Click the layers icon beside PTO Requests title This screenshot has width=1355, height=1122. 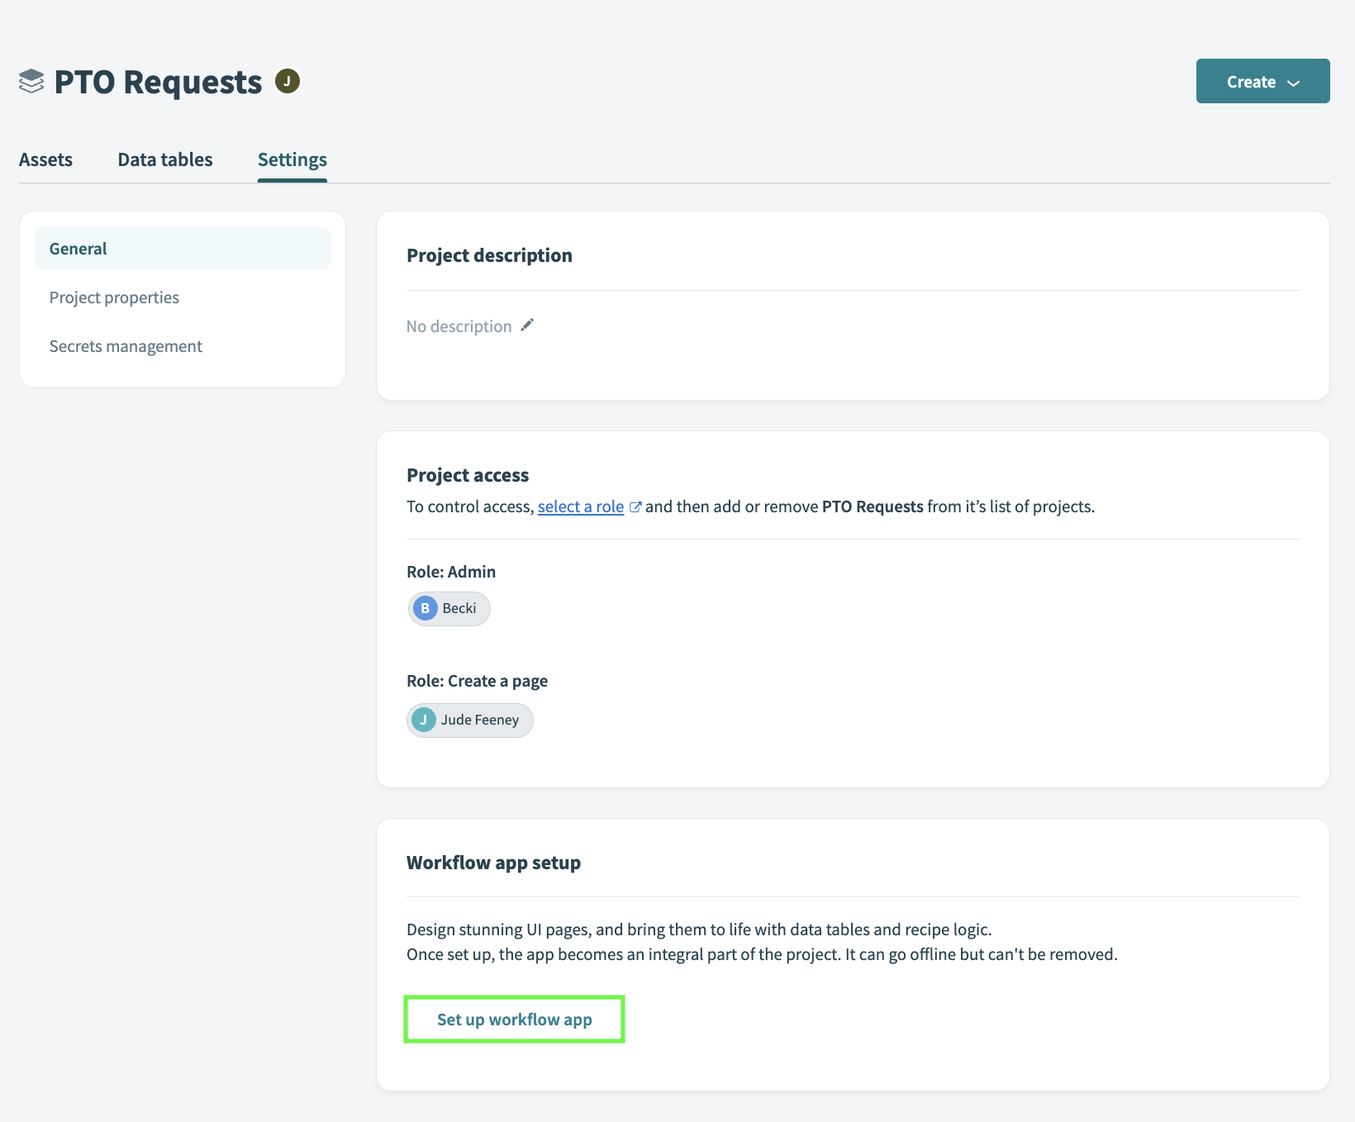click(30, 81)
